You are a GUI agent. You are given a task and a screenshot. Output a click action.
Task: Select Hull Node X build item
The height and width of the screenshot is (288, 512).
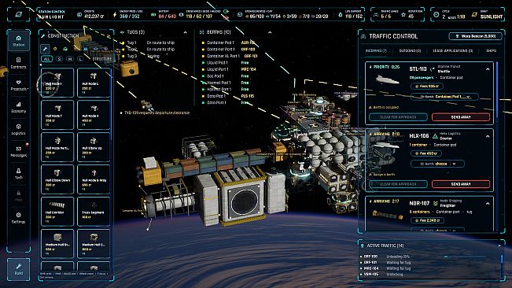[94, 115]
